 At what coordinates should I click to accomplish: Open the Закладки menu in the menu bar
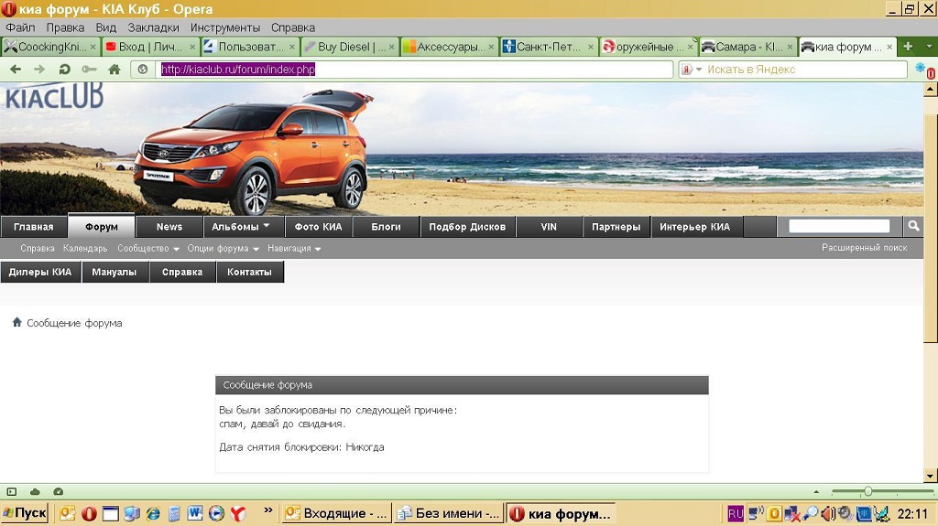[x=153, y=27]
